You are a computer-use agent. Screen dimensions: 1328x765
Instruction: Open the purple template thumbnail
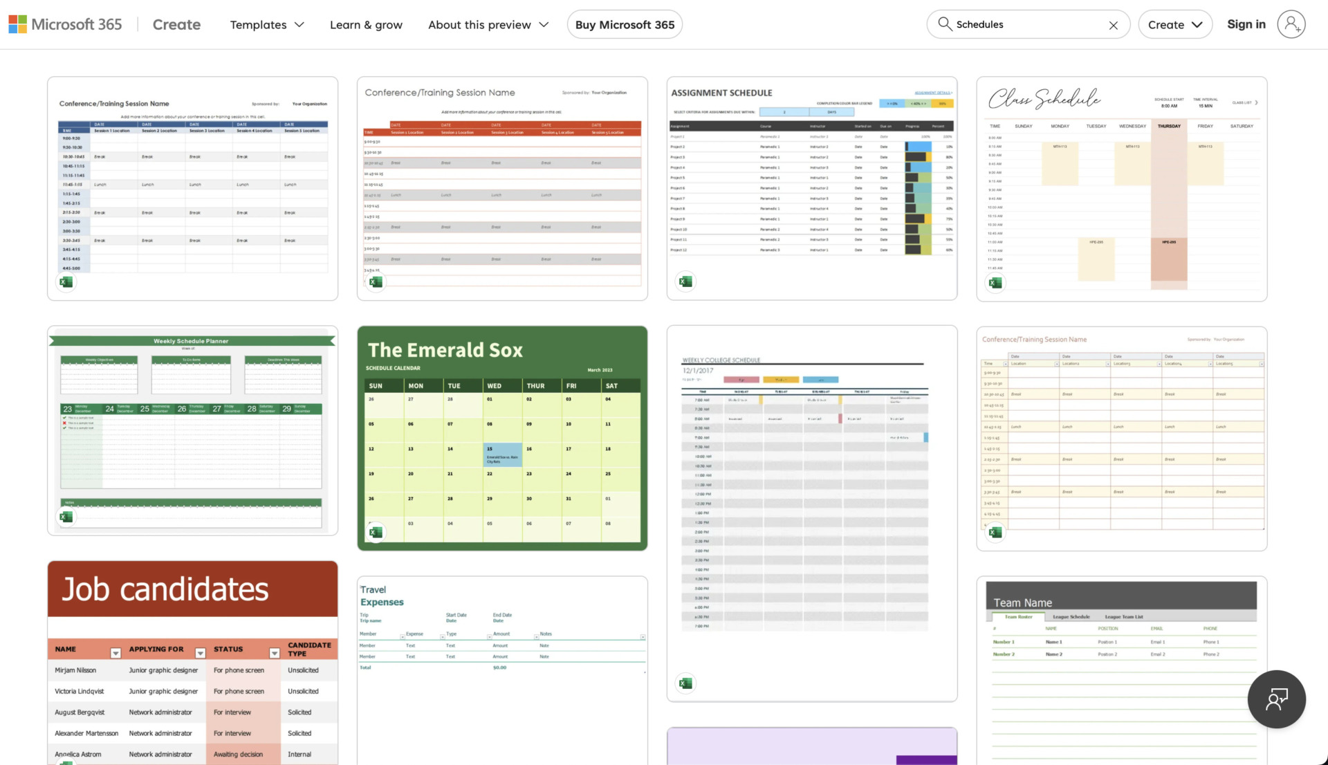(x=812, y=746)
